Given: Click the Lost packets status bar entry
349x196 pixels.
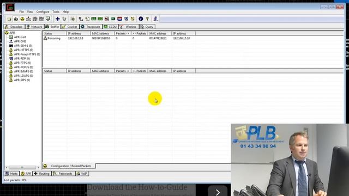Looking at the screenshot, I should click(15, 180).
